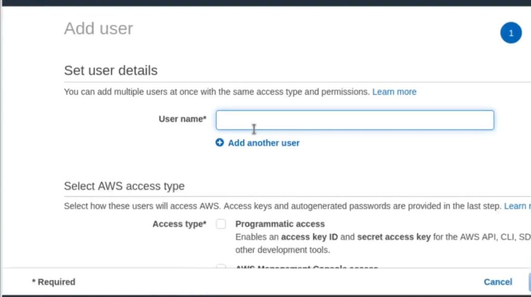
Task: Click the dark navigation bar at top
Action: point(265,3)
